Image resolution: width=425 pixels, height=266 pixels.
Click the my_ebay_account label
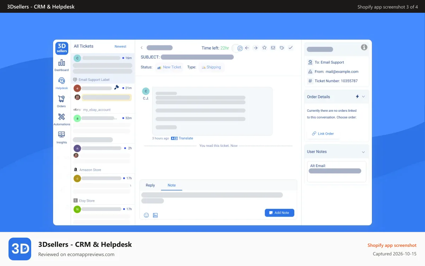point(97,110)
